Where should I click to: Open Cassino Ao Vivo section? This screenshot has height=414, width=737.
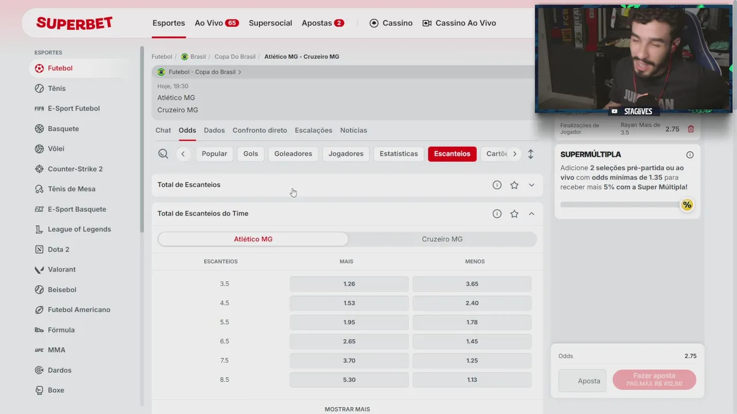coord(459,23)
